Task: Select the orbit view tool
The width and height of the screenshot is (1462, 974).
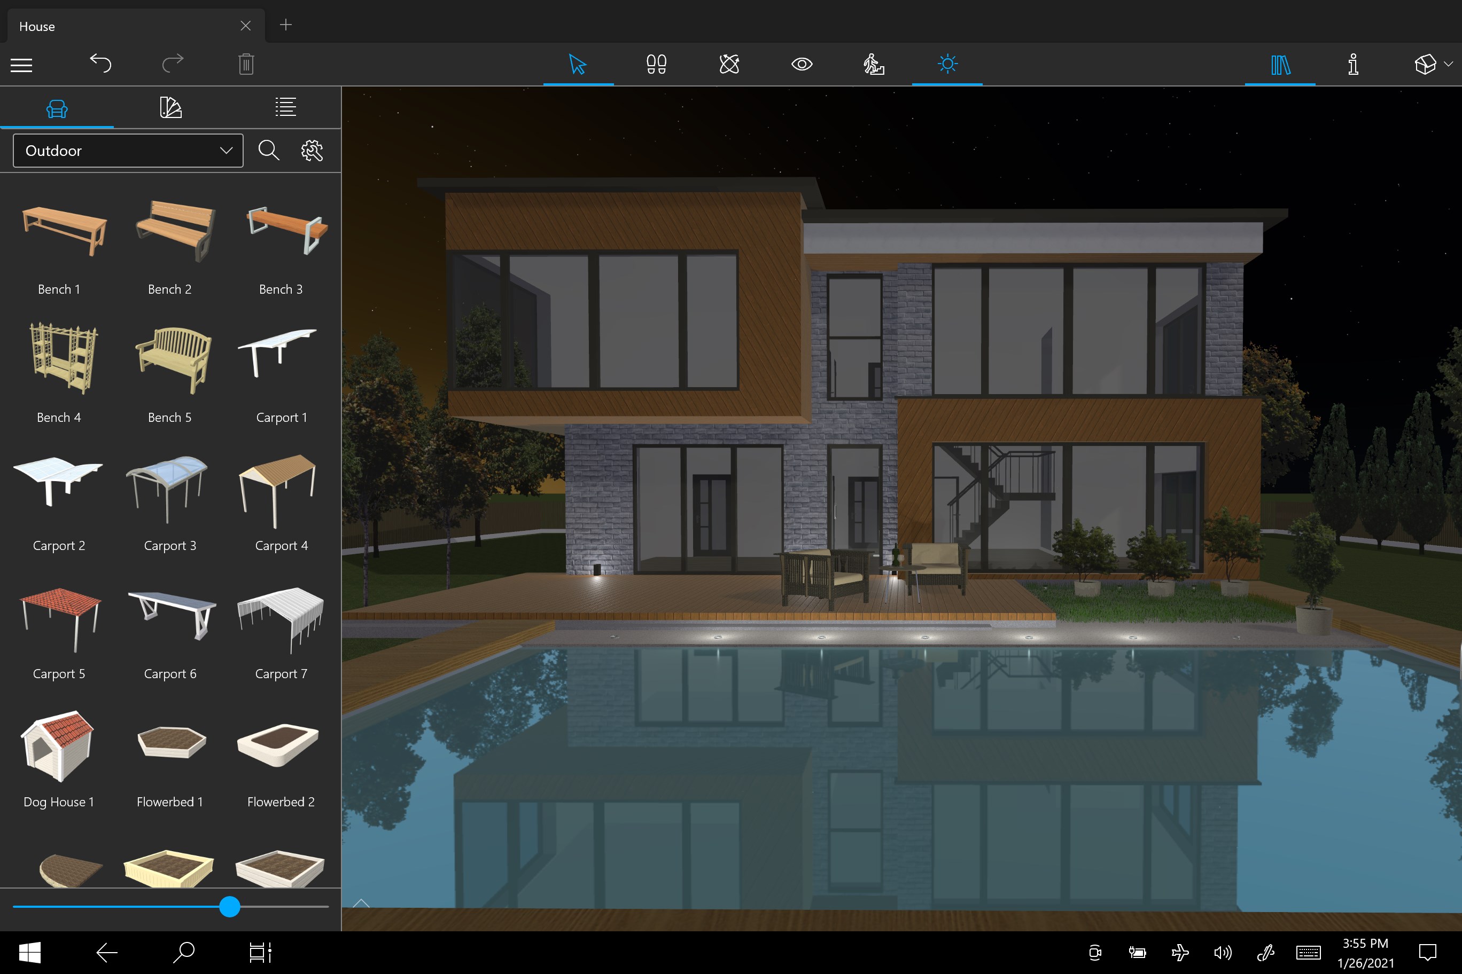Action: point(729,64)
